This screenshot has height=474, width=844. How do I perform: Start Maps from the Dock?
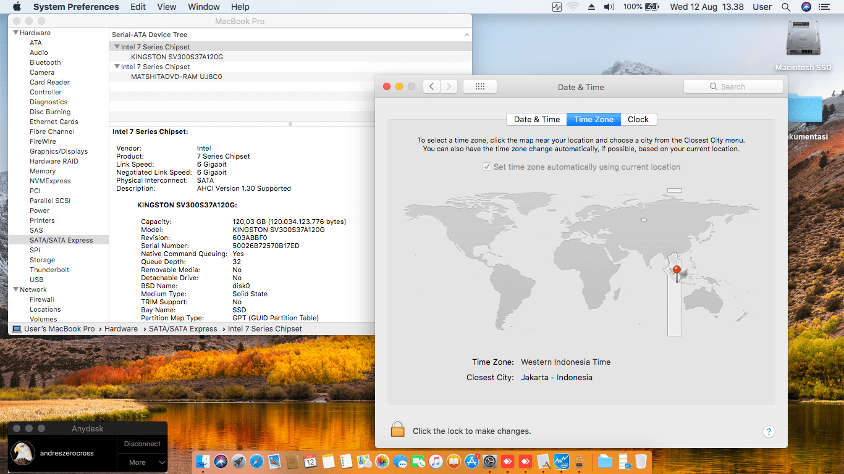365,461
